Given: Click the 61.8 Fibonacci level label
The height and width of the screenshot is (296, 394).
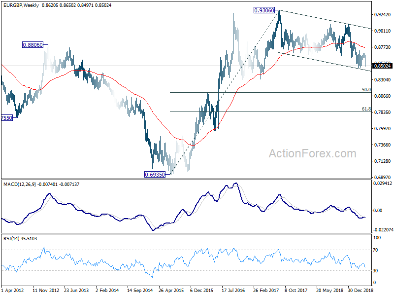Looking at the screenshot, I should (x=366, y=109).
